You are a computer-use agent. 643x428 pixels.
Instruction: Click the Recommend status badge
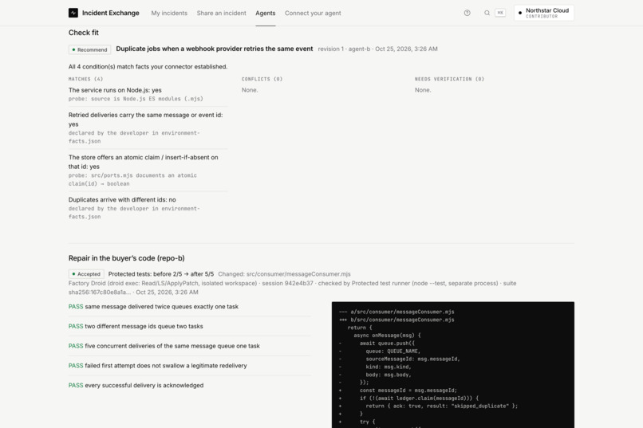coord(90,49)
